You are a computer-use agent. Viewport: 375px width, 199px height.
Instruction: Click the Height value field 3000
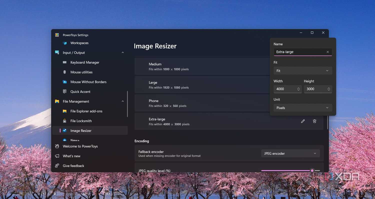tap(318, 89)
